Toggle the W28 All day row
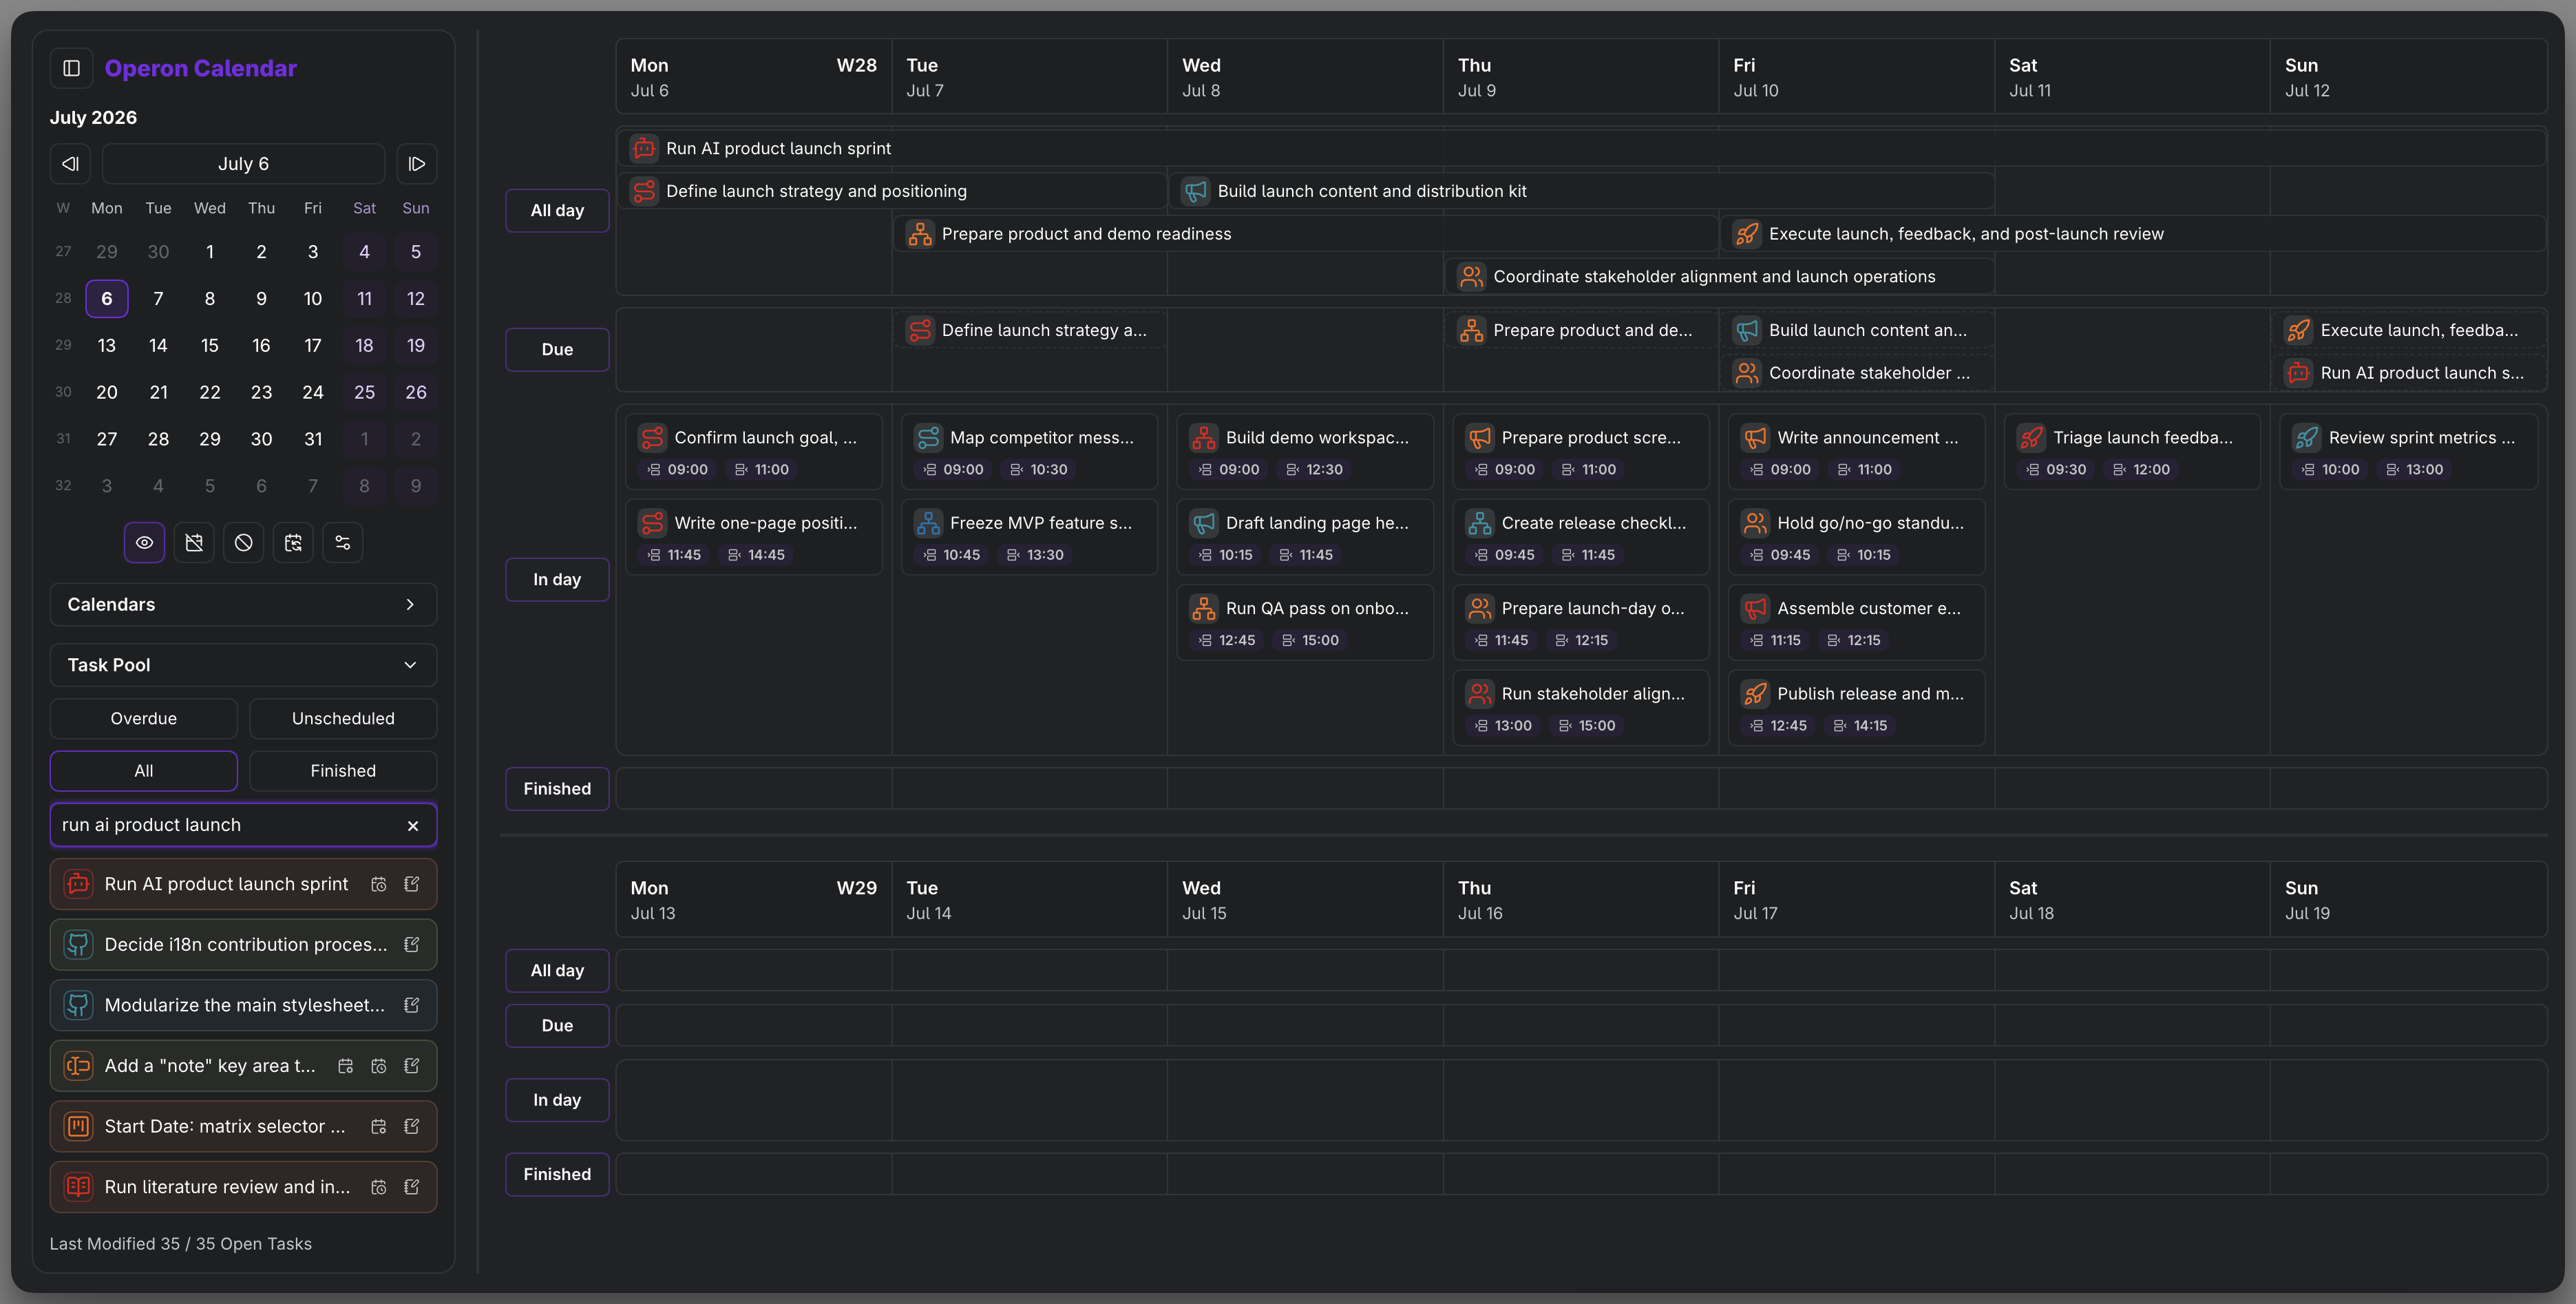Screen dimensions: 2576x1304 [x=557, y=210]
